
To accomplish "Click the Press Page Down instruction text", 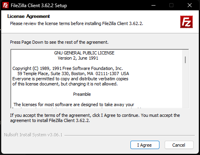I will (x=59, y=42).
